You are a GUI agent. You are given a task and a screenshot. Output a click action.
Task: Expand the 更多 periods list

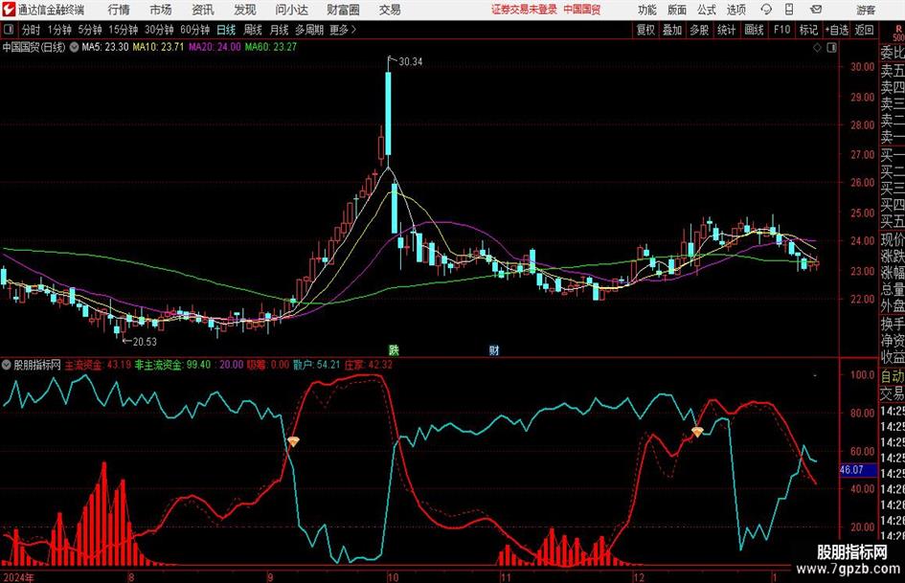[343, 30]
